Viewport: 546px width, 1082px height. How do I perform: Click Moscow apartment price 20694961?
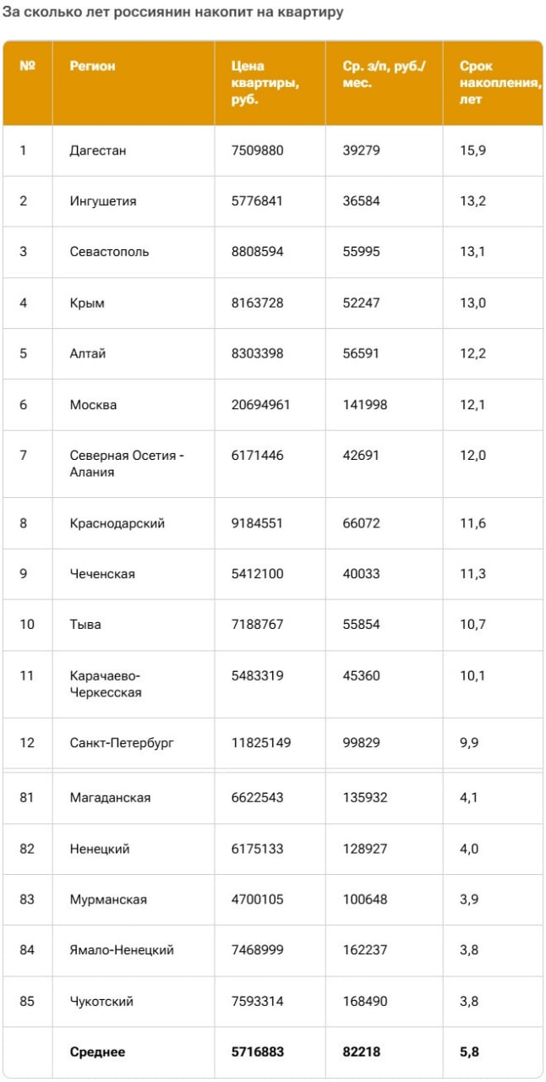coord(260,405)
